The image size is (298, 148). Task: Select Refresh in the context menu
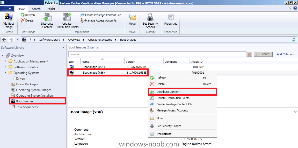coord(183,78)
